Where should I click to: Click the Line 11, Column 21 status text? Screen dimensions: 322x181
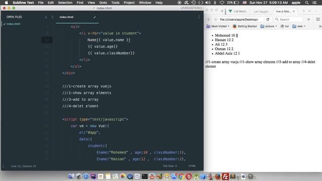(x=24, y=166)
